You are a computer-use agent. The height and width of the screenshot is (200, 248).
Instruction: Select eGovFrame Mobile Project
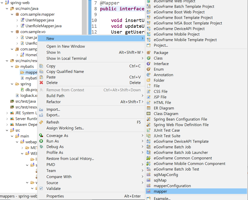click(196, 34)
